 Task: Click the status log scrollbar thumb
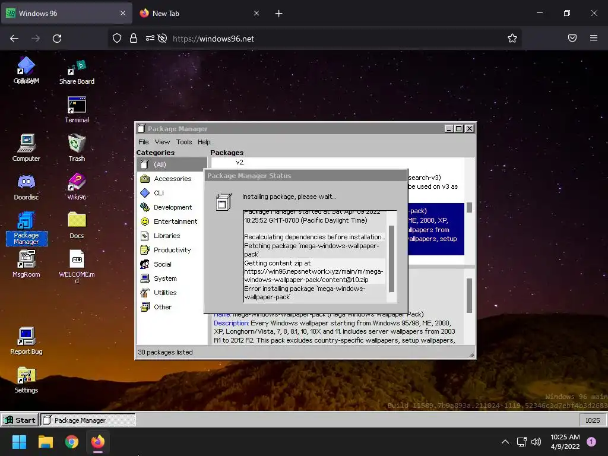[391, 259]
